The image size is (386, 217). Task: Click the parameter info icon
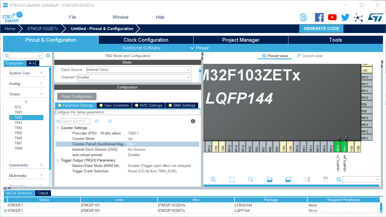click(x=193, y=121)
